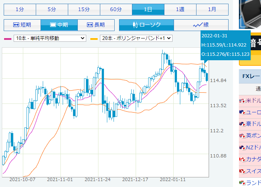261x187 pixels.
Task: Choose the 1月 monthly timeframe
Action: click(212, 9)
